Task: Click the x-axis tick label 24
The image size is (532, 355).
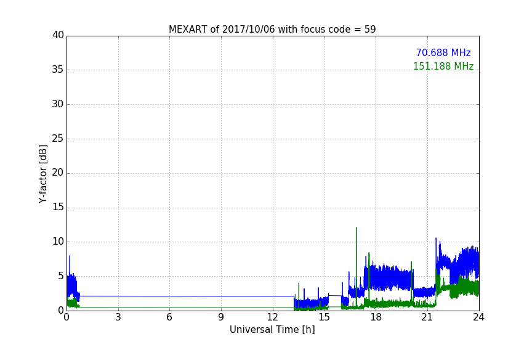Action: click(478, 317)
